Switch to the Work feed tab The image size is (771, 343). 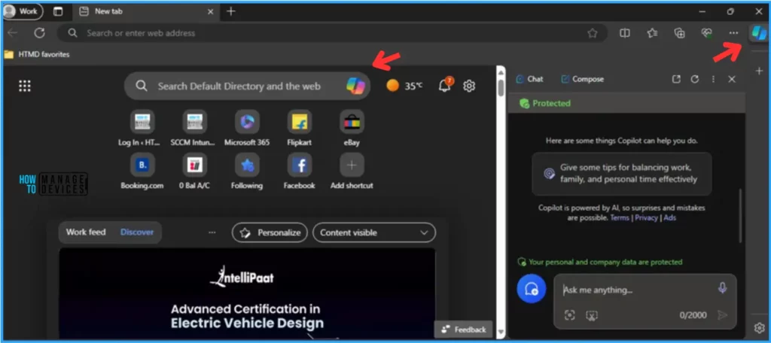click(x=86, y=232)
